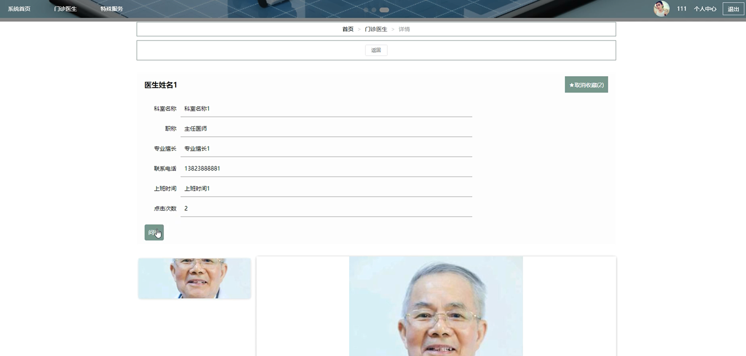Click the 点击次数 field label
Viewport: 746px width, 356px height.
[x=165, y=209]
